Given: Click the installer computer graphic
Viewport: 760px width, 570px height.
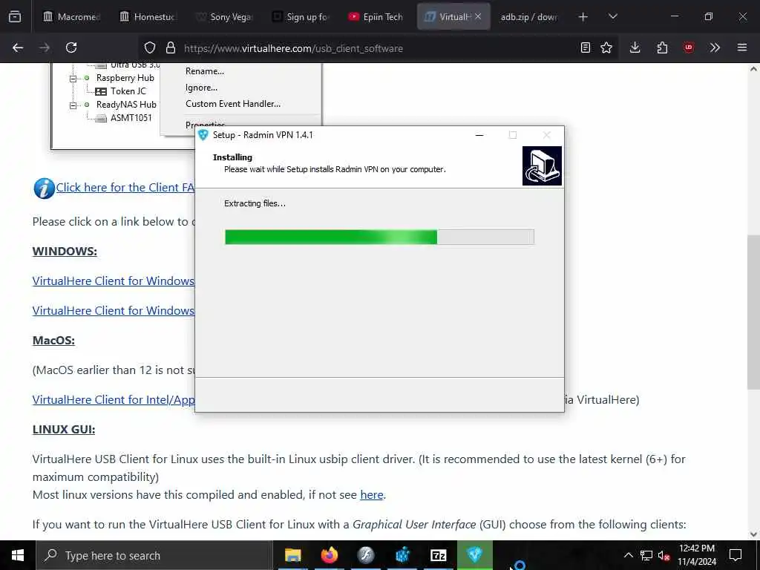Looking at the screenshot, I should (x=542, y=166).
